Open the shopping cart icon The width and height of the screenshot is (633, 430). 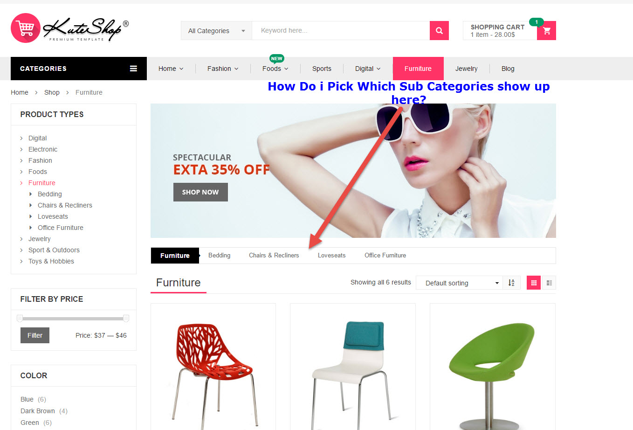click(x=547, y=31)
